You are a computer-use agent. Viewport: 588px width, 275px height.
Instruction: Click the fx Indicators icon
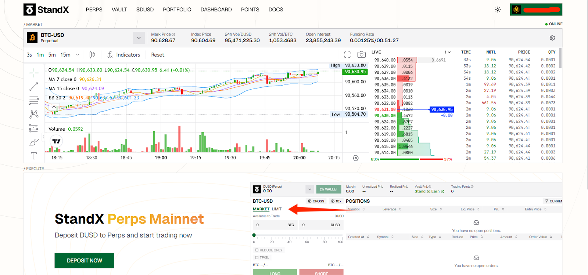click(110, 55)
